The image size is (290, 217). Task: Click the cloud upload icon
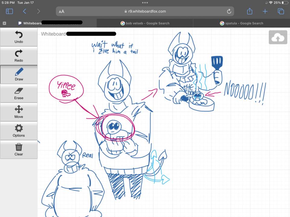tap(278, 38)
